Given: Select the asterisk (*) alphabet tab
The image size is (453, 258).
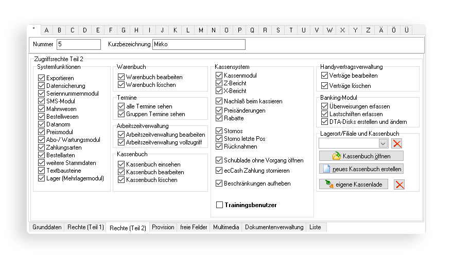Looking at the screenshot, I should [x=34, y=29].
